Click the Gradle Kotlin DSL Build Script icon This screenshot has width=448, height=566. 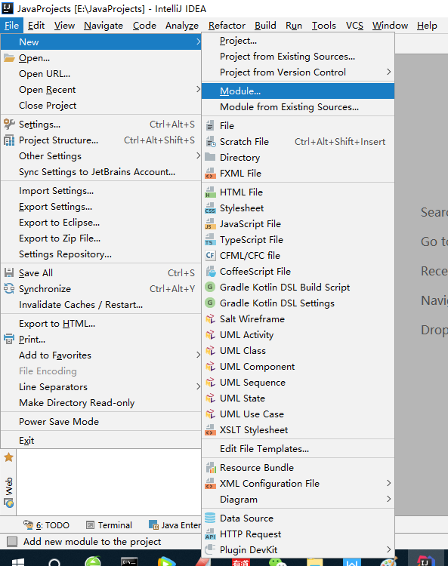point(210,287)
